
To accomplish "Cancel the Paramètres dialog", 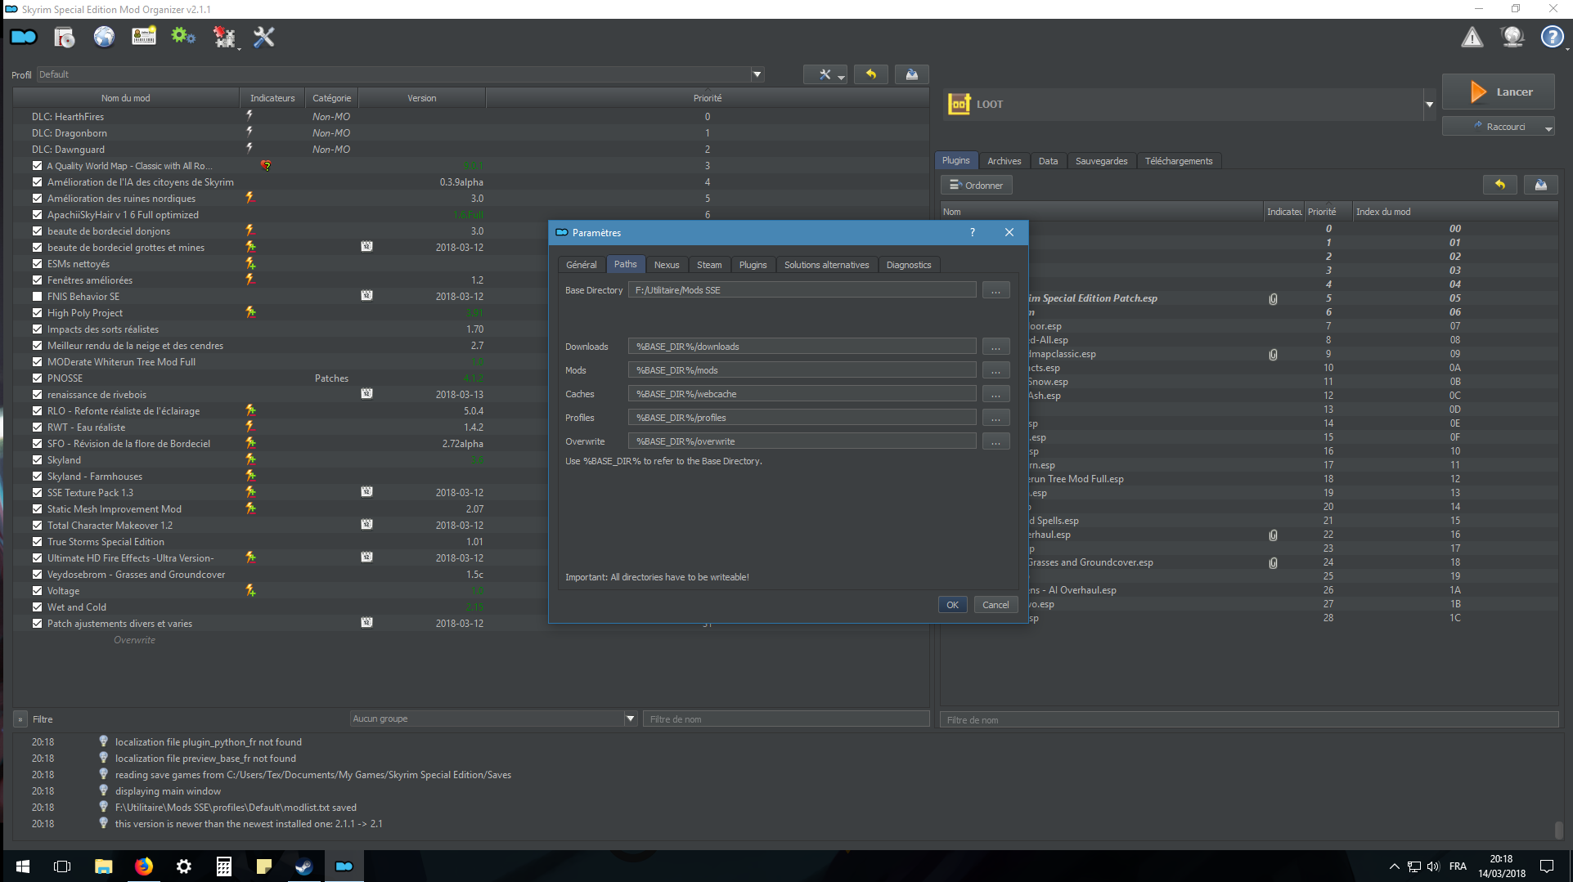I will pos(995,605).
